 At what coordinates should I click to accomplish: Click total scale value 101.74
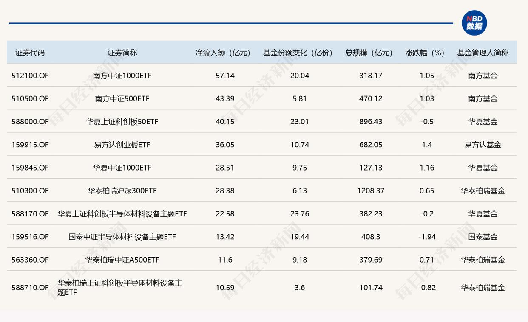click(x=371, y=287)
